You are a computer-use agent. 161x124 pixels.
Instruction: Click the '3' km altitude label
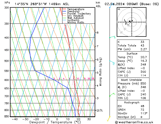point(98,98)
